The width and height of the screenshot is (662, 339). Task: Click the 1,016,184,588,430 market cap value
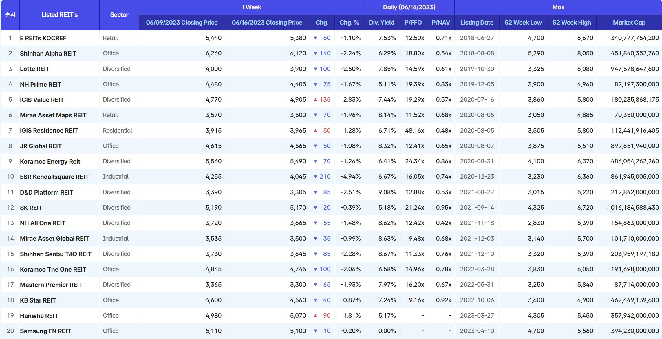coord(632,208)
